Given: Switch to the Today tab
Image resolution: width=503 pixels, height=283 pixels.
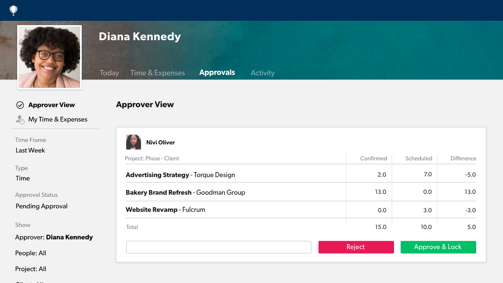Looking at the screenshot, I should tap(109, 72).
